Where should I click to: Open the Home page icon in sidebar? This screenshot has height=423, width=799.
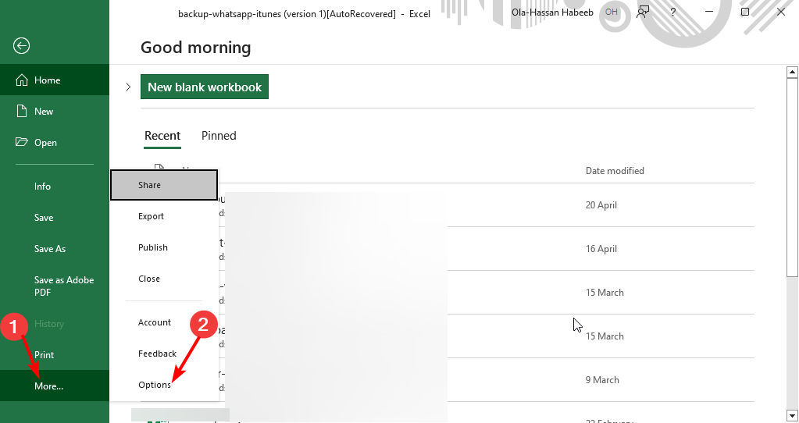coord(22,80)
